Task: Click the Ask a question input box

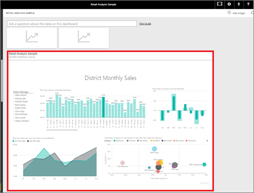Action: [72, 24]
